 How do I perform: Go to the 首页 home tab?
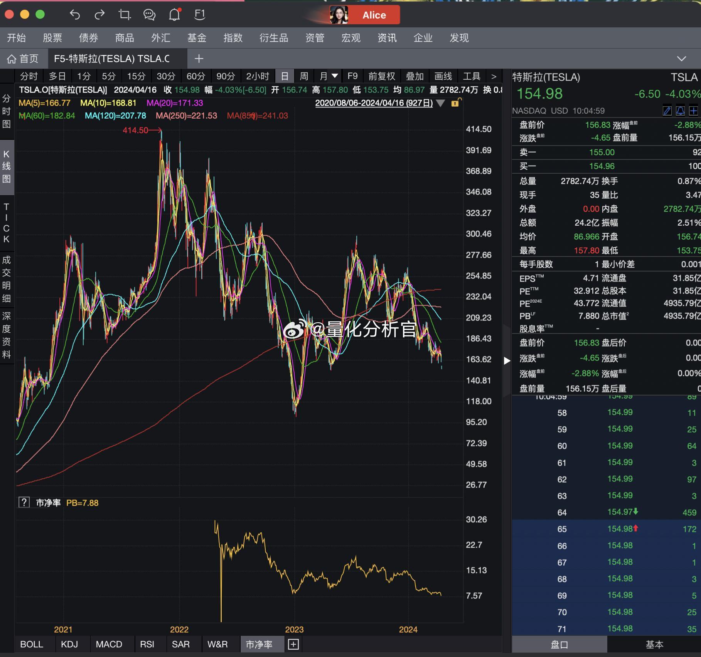pyautogui.click(x=23, y=59)
